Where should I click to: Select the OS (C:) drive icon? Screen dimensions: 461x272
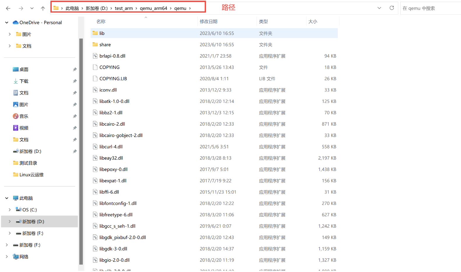click(19, 209)
